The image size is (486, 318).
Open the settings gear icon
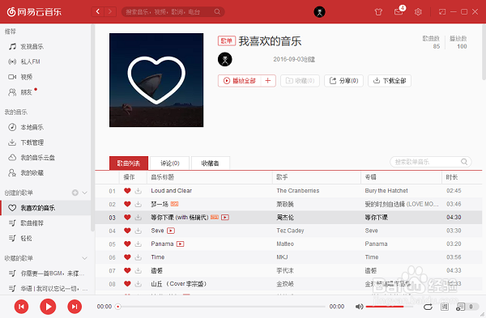tap(418, 12)
